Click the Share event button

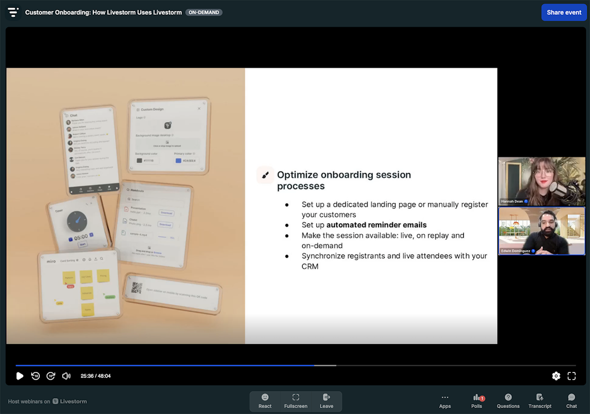click(x=564, y=13)
